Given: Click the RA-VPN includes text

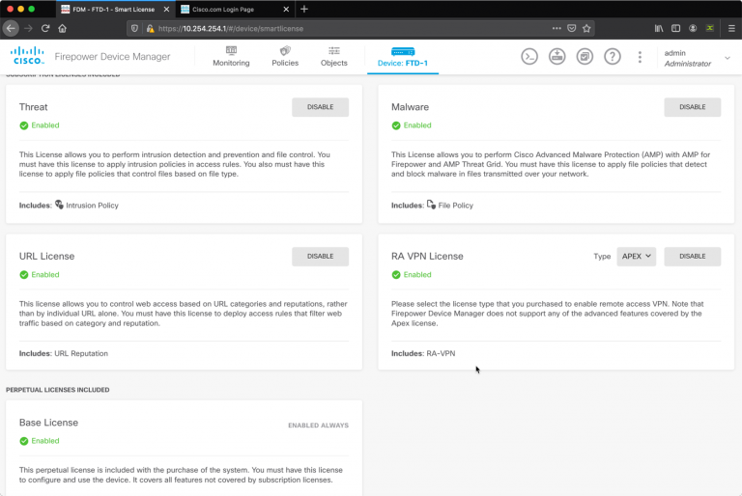Looking at the screenshot, I should click(441, 353).
